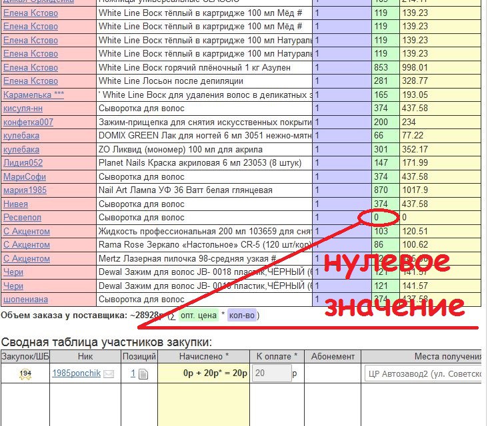Screen dimensions: 488x426
Task: Click the 194 purchases badge icon
Action: [25, 374]
